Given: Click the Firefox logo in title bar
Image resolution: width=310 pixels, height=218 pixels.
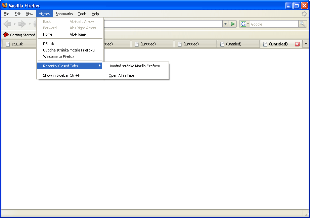Looking at the screenshot, I should pos(5,5).
